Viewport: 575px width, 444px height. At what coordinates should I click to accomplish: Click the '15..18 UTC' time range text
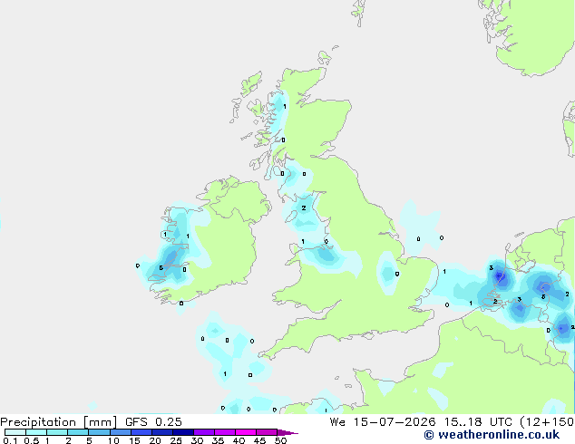[478, 422]
